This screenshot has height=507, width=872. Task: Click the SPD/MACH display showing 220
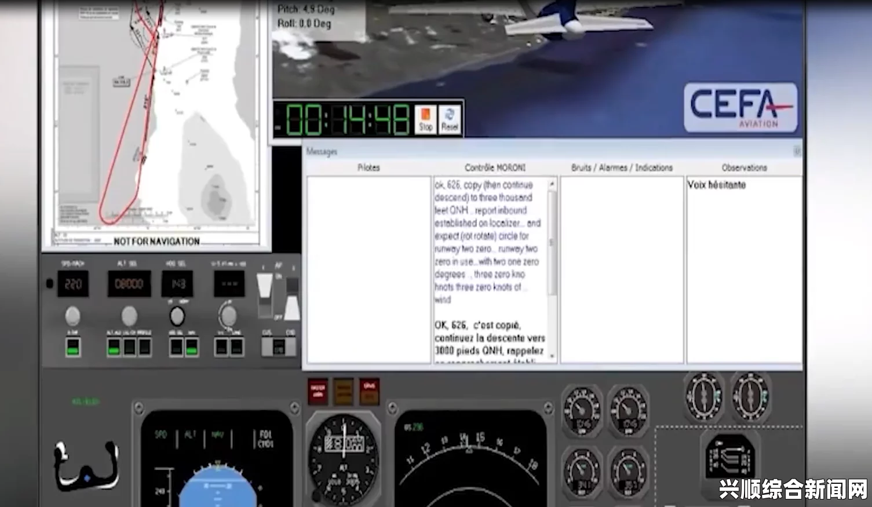pyautogui.click(x=73, y=284)
